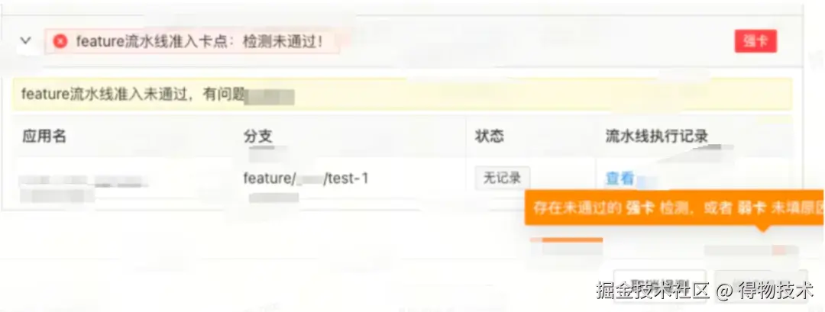Click the 状态 column header

coord(490,137)
